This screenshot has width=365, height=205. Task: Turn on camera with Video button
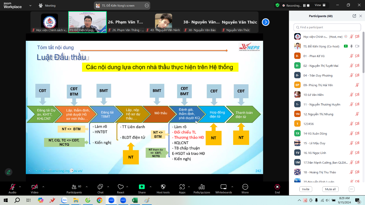(35, 187)
